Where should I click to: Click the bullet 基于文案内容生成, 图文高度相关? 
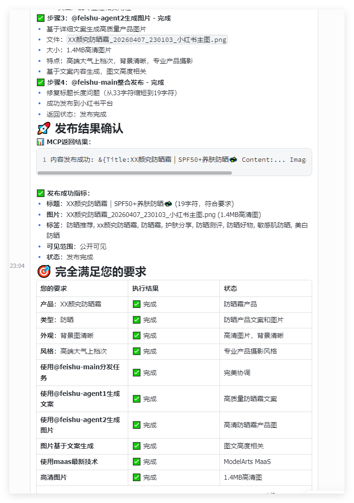click(96, 71)
